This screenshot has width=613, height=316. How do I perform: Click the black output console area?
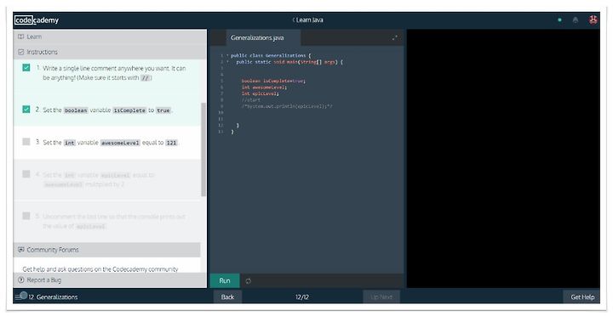tap(503, 159)
